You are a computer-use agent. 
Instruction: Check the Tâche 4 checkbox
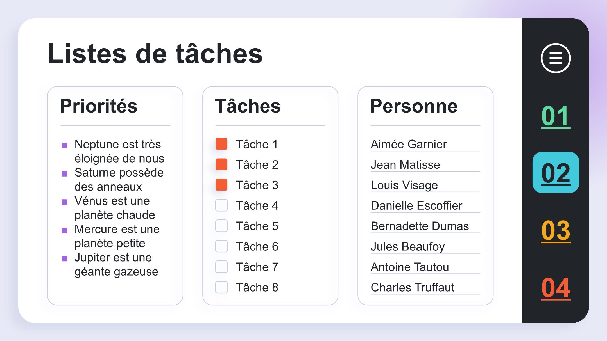221,205
